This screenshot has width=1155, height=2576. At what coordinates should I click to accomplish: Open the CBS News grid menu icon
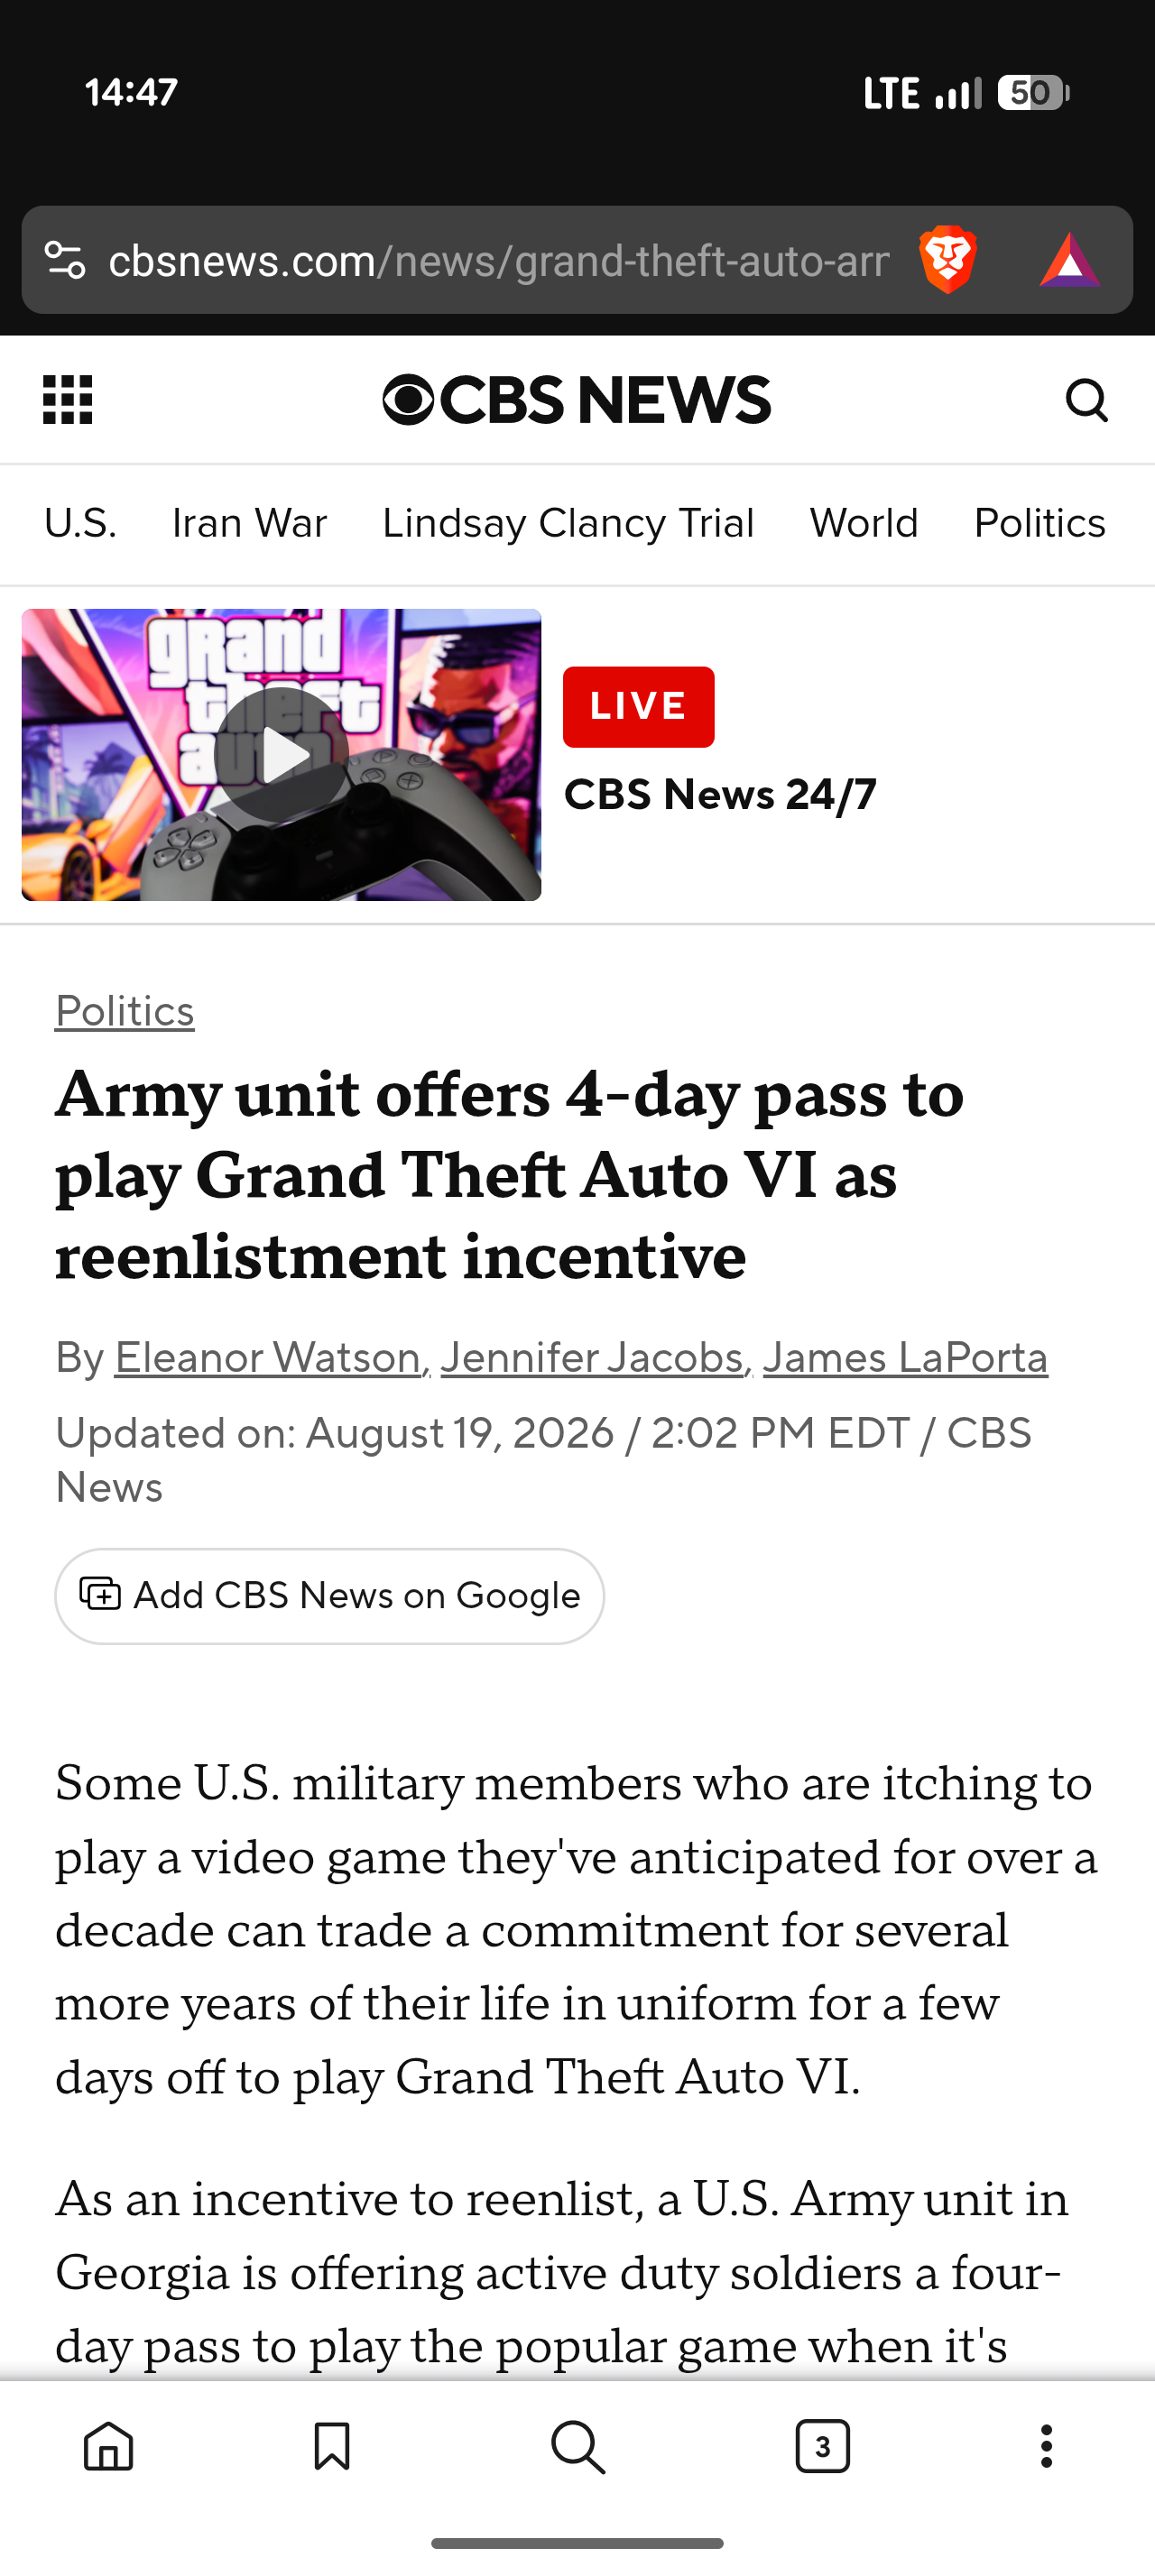coord(67,400)
